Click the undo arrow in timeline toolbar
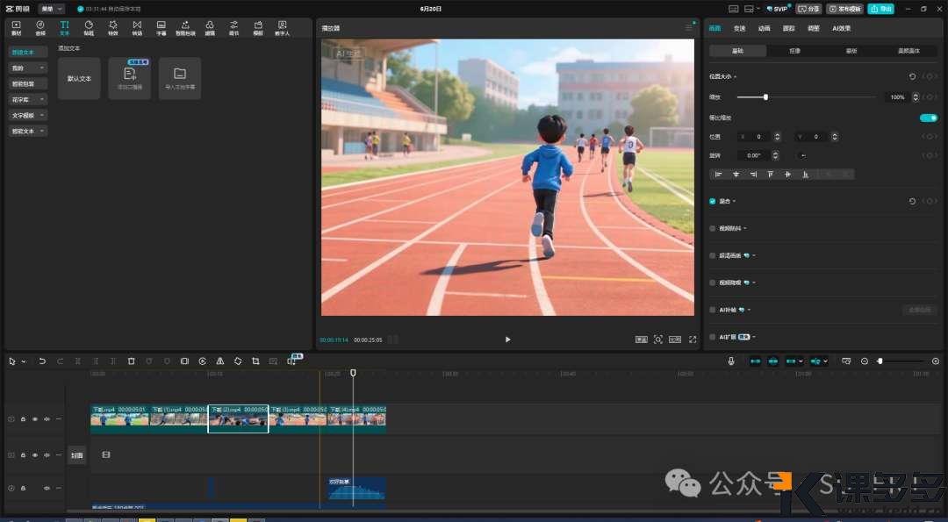 (42, 361)
